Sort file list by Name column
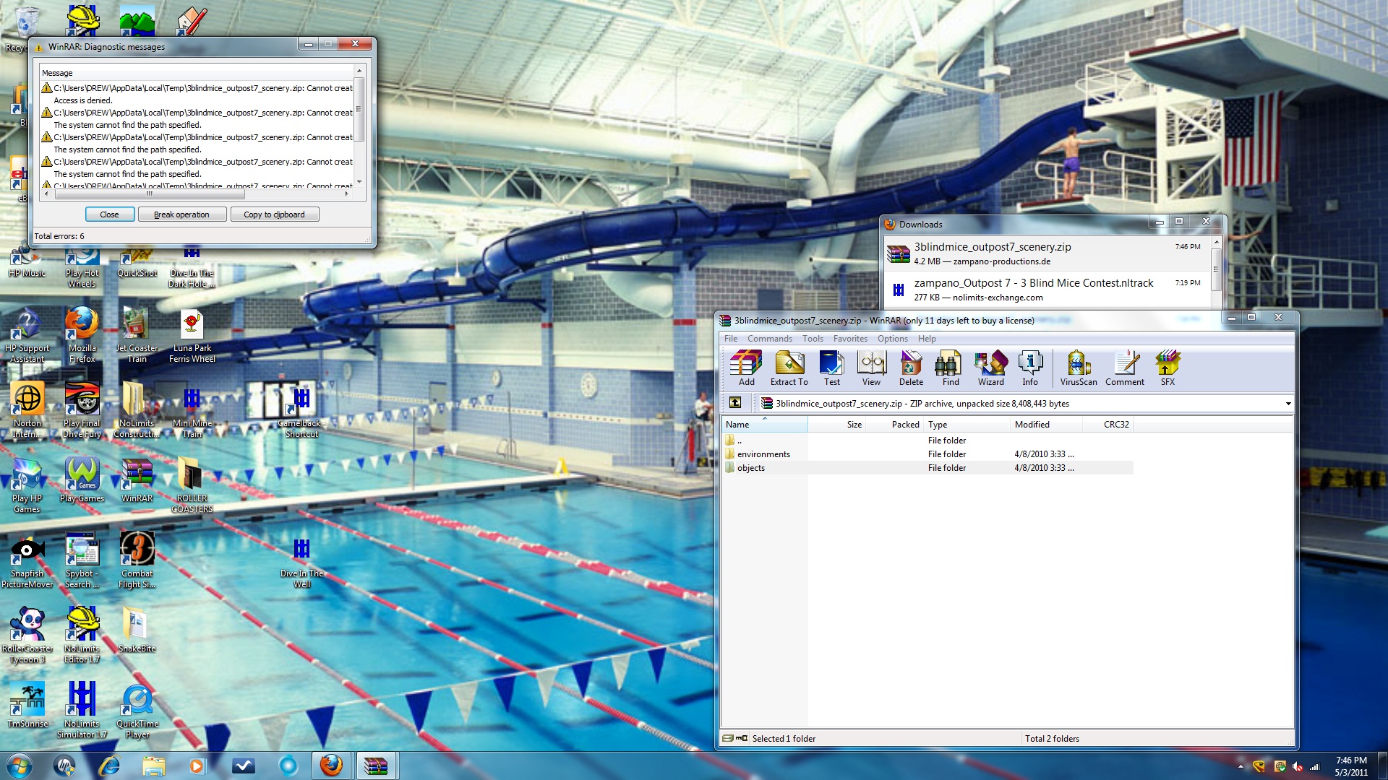This screenshot has width=1388, height=780. [x=764, y=424]
